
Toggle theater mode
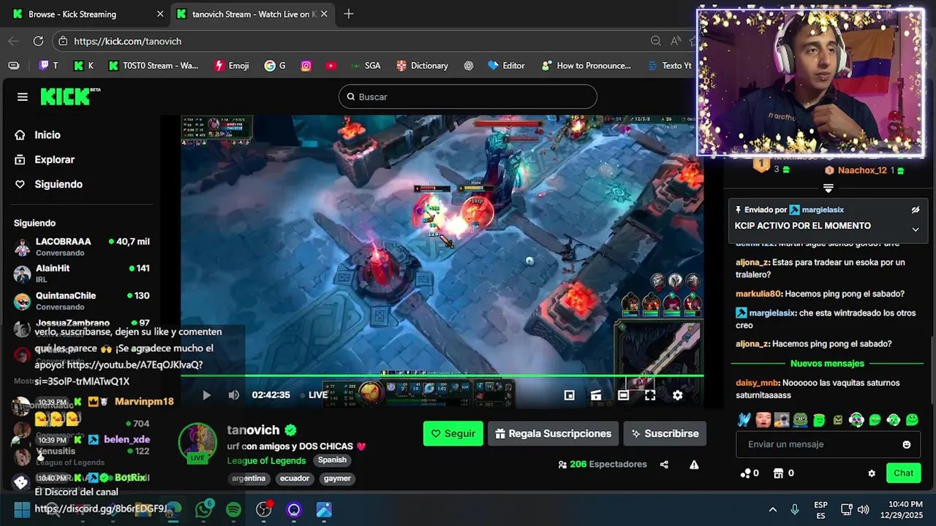[623, 395]
